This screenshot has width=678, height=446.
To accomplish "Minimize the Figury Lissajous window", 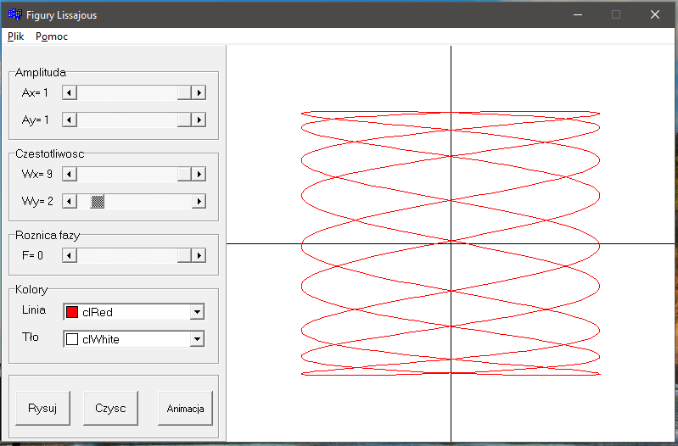I will pyautogui.click(x=578, y=14).
